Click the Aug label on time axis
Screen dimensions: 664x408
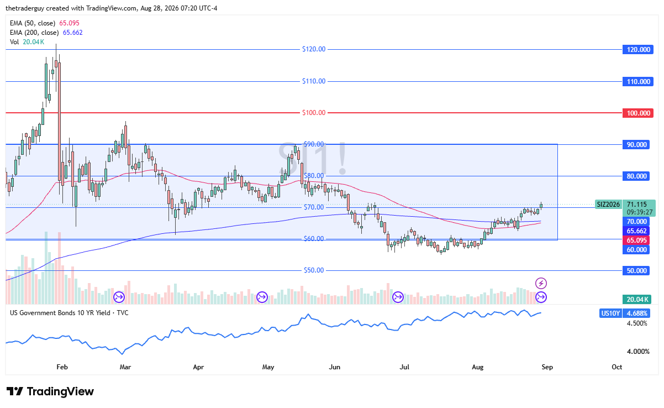478,367
